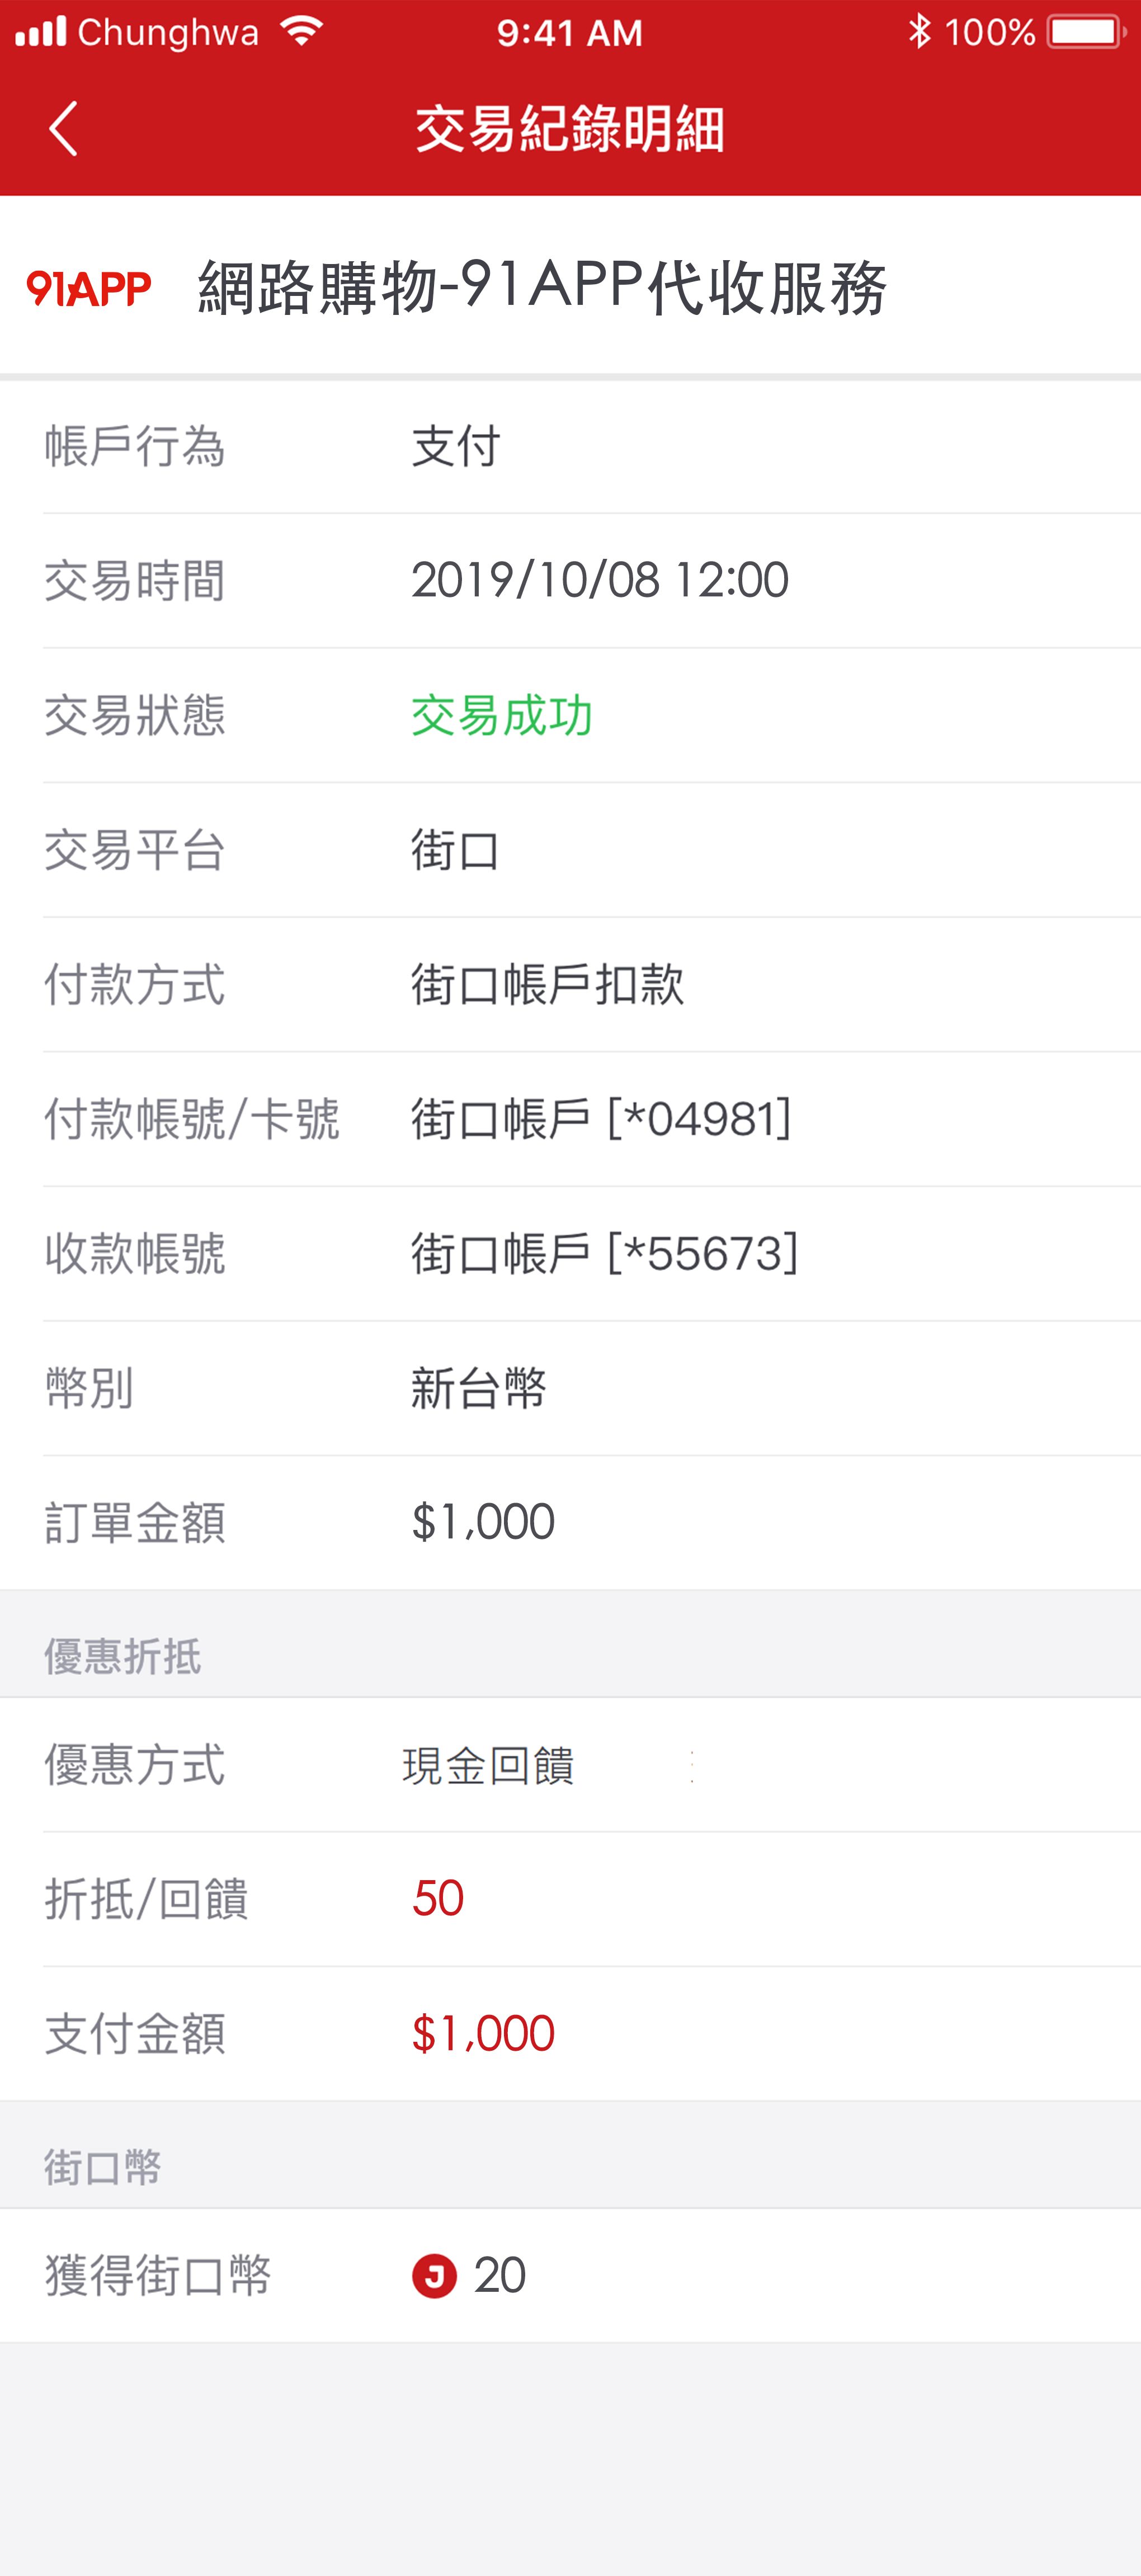1141x2576 pixels.
Task: Tap the green 交易成功 status text
Action: [x=502, y=716]
